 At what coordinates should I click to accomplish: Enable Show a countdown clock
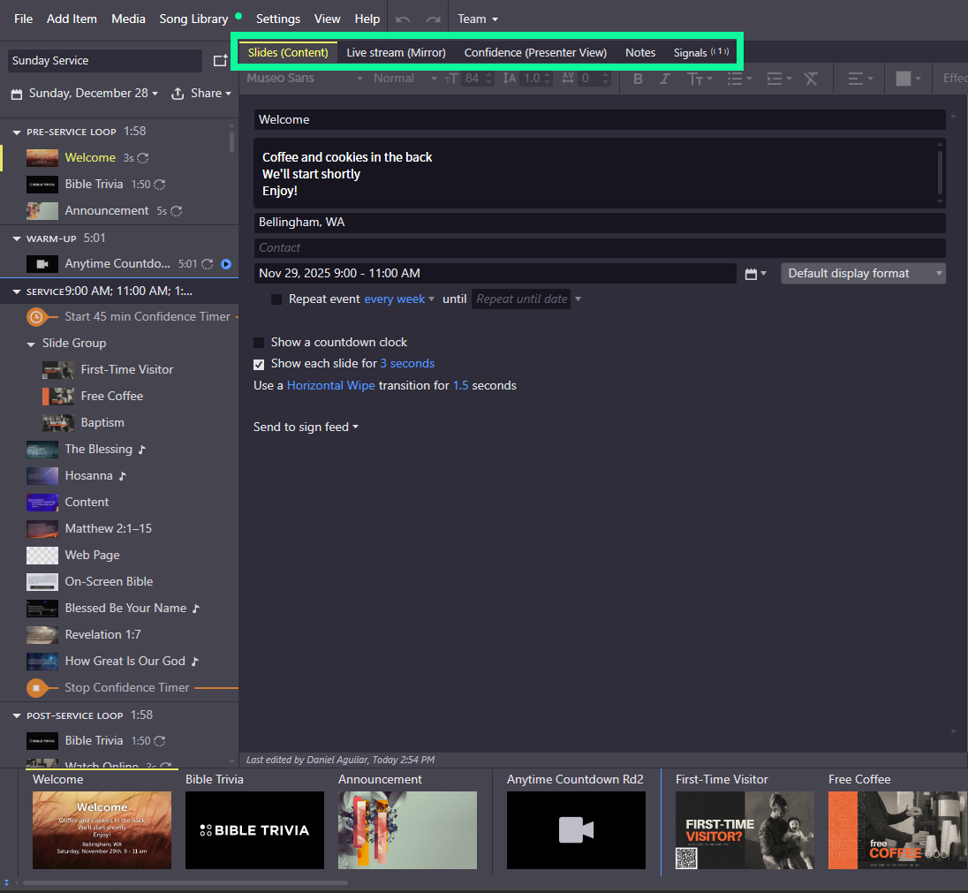[x=260, y=343]
